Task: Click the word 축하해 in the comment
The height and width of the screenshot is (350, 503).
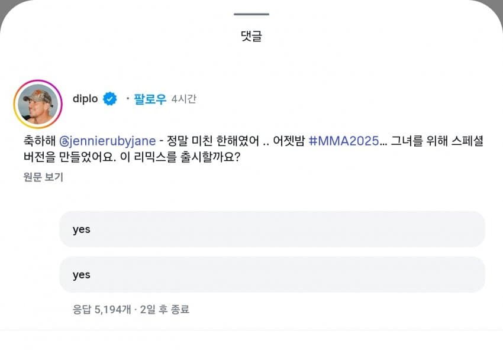Action: coord(37,141)
